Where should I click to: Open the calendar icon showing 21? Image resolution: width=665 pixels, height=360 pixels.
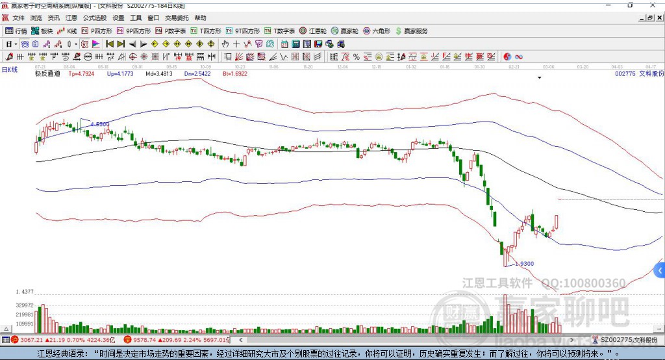(284, 44)
